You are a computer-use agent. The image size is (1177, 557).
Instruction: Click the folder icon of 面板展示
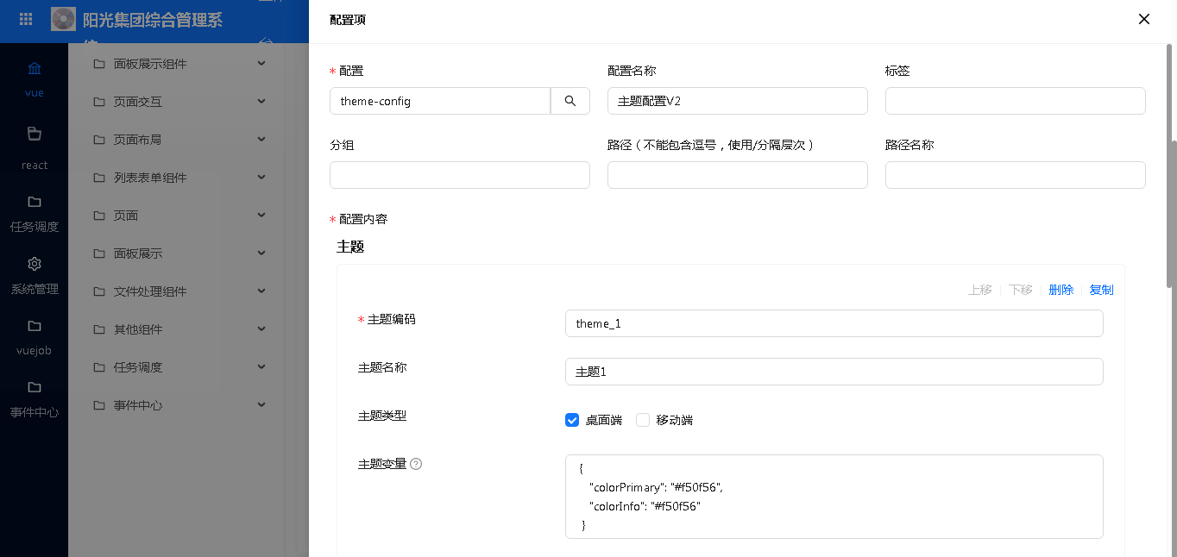(x=98, y=253)
